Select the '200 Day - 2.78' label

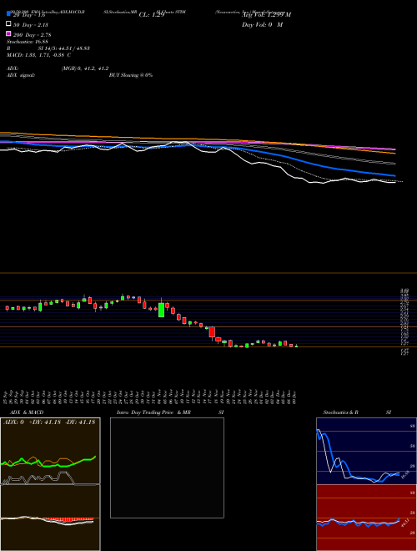[32, 34]
